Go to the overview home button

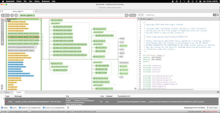[16, 15]
